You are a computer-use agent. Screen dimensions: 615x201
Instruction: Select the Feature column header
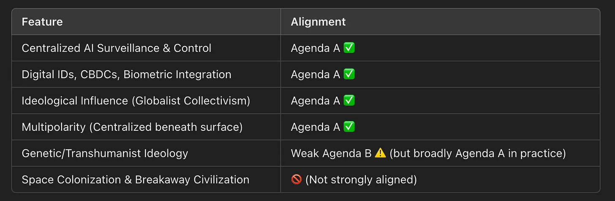[x=42, y=22]
